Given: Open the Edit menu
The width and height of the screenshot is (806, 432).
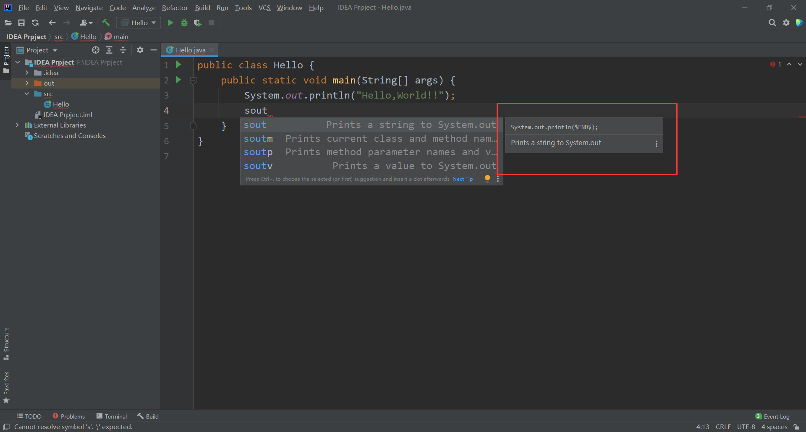Looking at the screenshot, I should point(41,8).
